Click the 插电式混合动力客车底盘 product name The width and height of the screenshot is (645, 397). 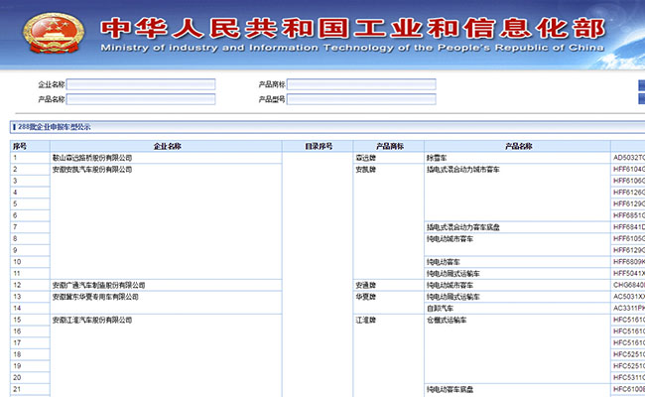pyautogui.click(x=463, y=227)
